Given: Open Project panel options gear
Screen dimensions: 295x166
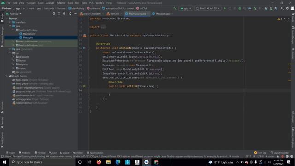Looking at the screenshot, I should [70, 14].
